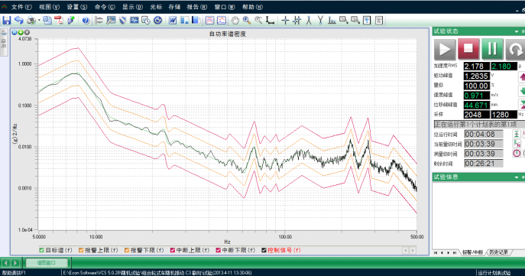The image size is (525, 276).
Task: Switch to the 历史记录 tab
Action: [x=498, y=252]
